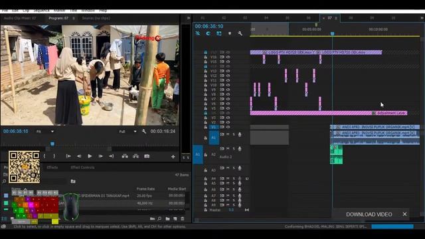Select the Program: 57 tab
425x239 pixels.
tap(58, 18)
